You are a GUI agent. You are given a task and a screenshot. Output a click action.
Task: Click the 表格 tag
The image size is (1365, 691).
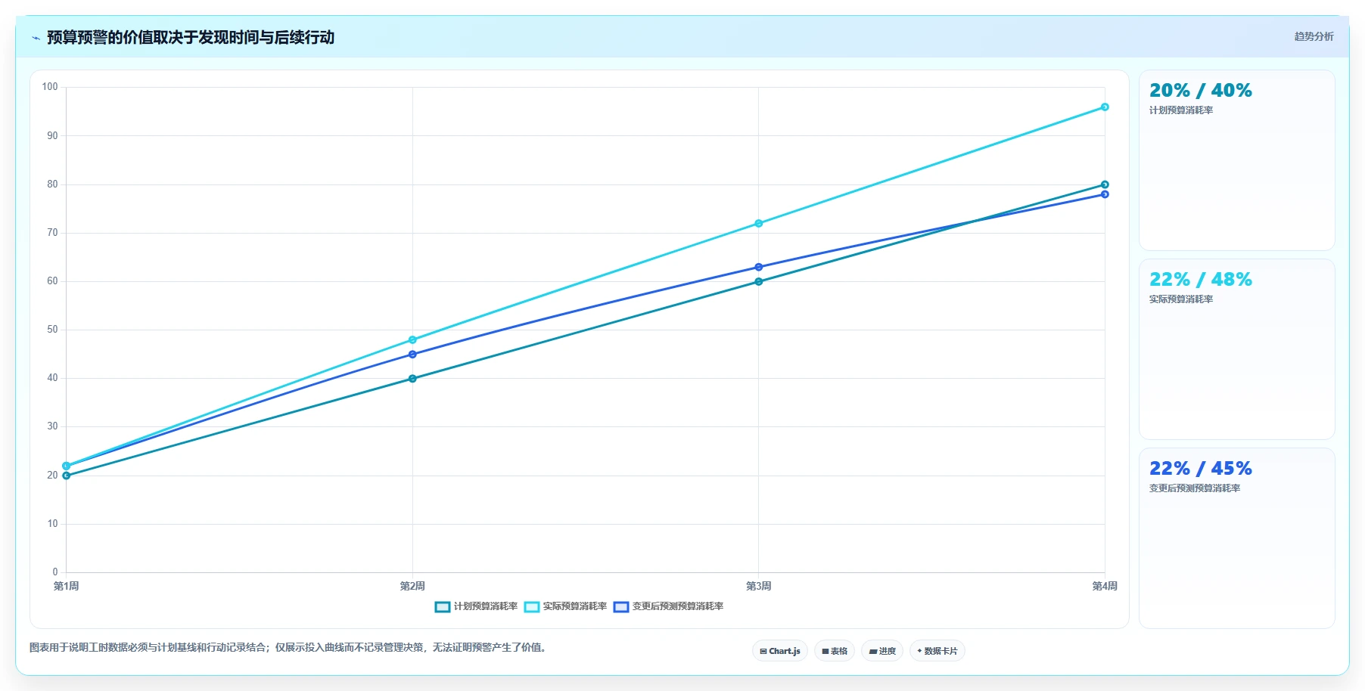coord(835,651)
